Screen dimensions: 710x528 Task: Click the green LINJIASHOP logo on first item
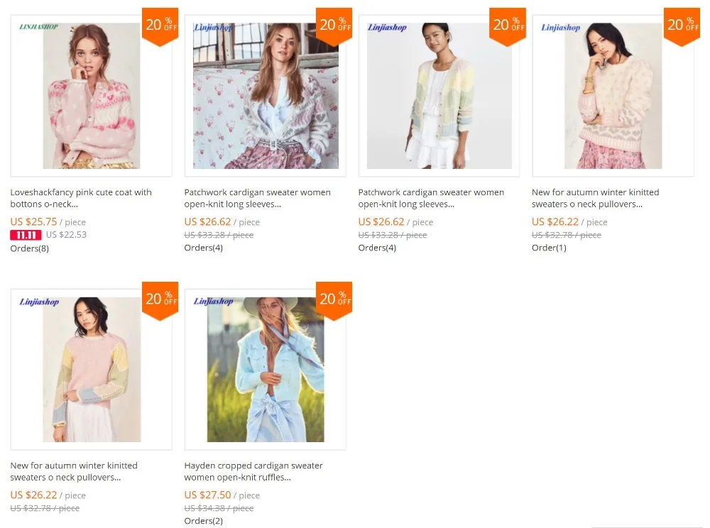click(39, 27)
